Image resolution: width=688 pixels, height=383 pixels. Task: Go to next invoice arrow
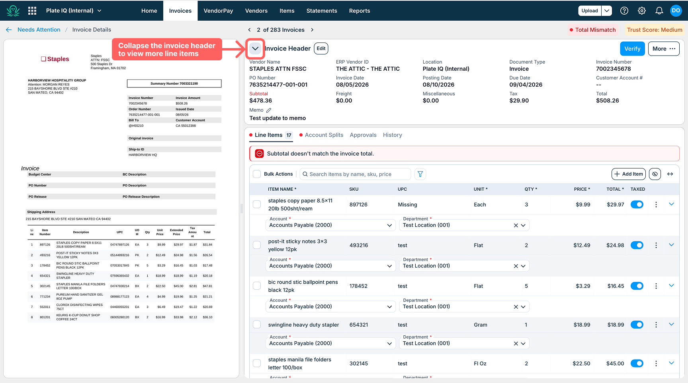(312, 30)
